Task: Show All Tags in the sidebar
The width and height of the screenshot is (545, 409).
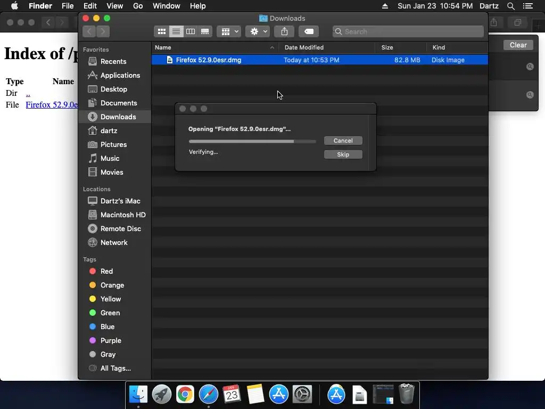Action: pyautogui.click(x=115, y=369)
